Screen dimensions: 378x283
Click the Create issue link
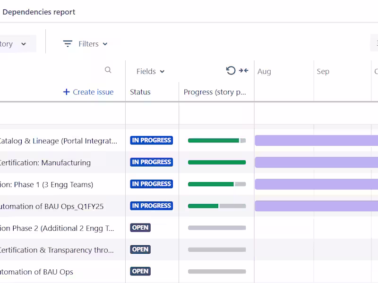coord(93,92)
